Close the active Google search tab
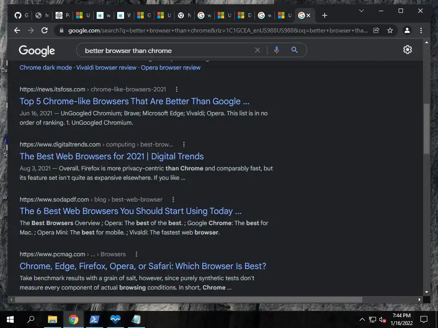The height and width of the screenshot is (328, 438). click(308, 15)
